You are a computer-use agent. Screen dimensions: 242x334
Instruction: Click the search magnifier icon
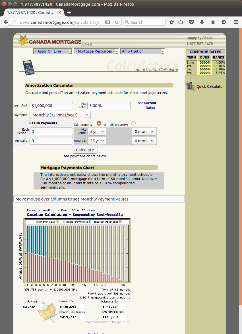(127, 22)
